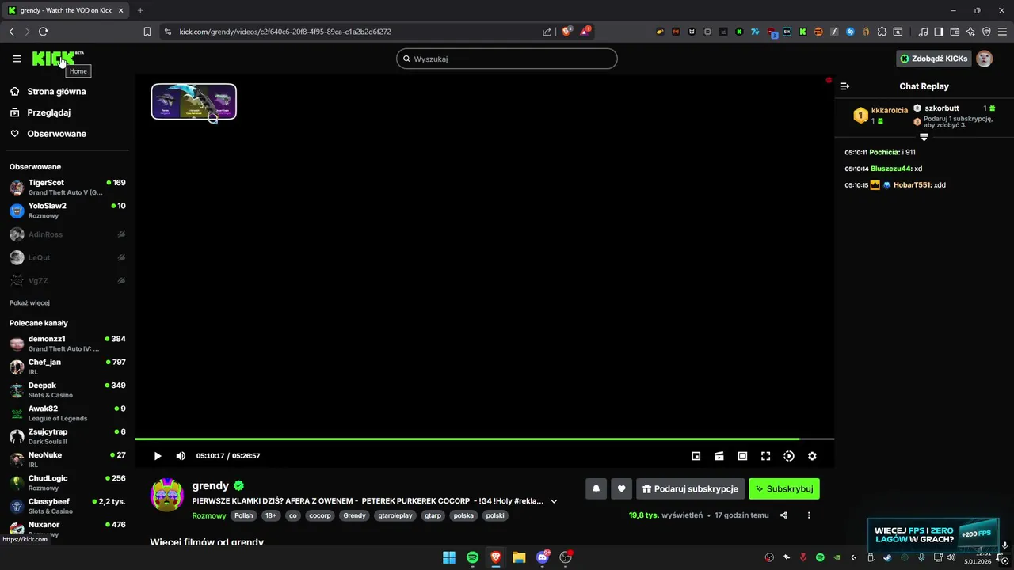Open browser extensions puzzle icon
1014x570 pixels.
pyautogui.click(x=882, y=32)
